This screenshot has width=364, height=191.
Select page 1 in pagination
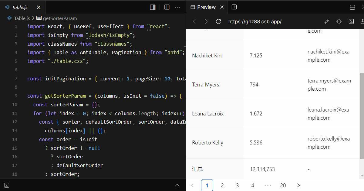coord(207,185)
